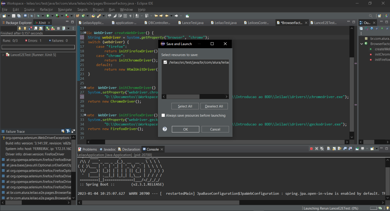Click the global Search magnifier icon
The height and width of the screenshot is (211, 390).
[x=371, y=16]
